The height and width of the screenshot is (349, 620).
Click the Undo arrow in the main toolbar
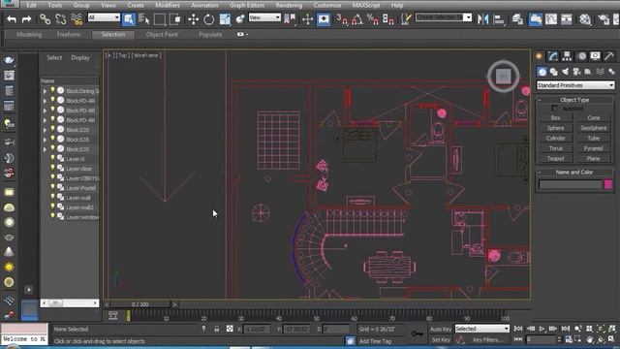point(12,19)
